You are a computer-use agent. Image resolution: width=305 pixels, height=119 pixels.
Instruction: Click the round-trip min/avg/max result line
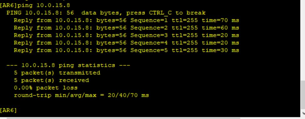tap(81, 95)
